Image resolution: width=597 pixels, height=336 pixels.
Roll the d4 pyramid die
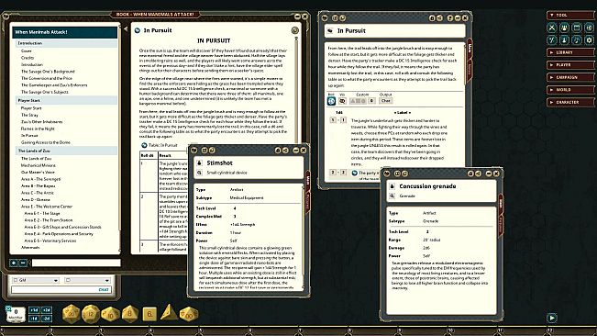[x=169, y=312]
